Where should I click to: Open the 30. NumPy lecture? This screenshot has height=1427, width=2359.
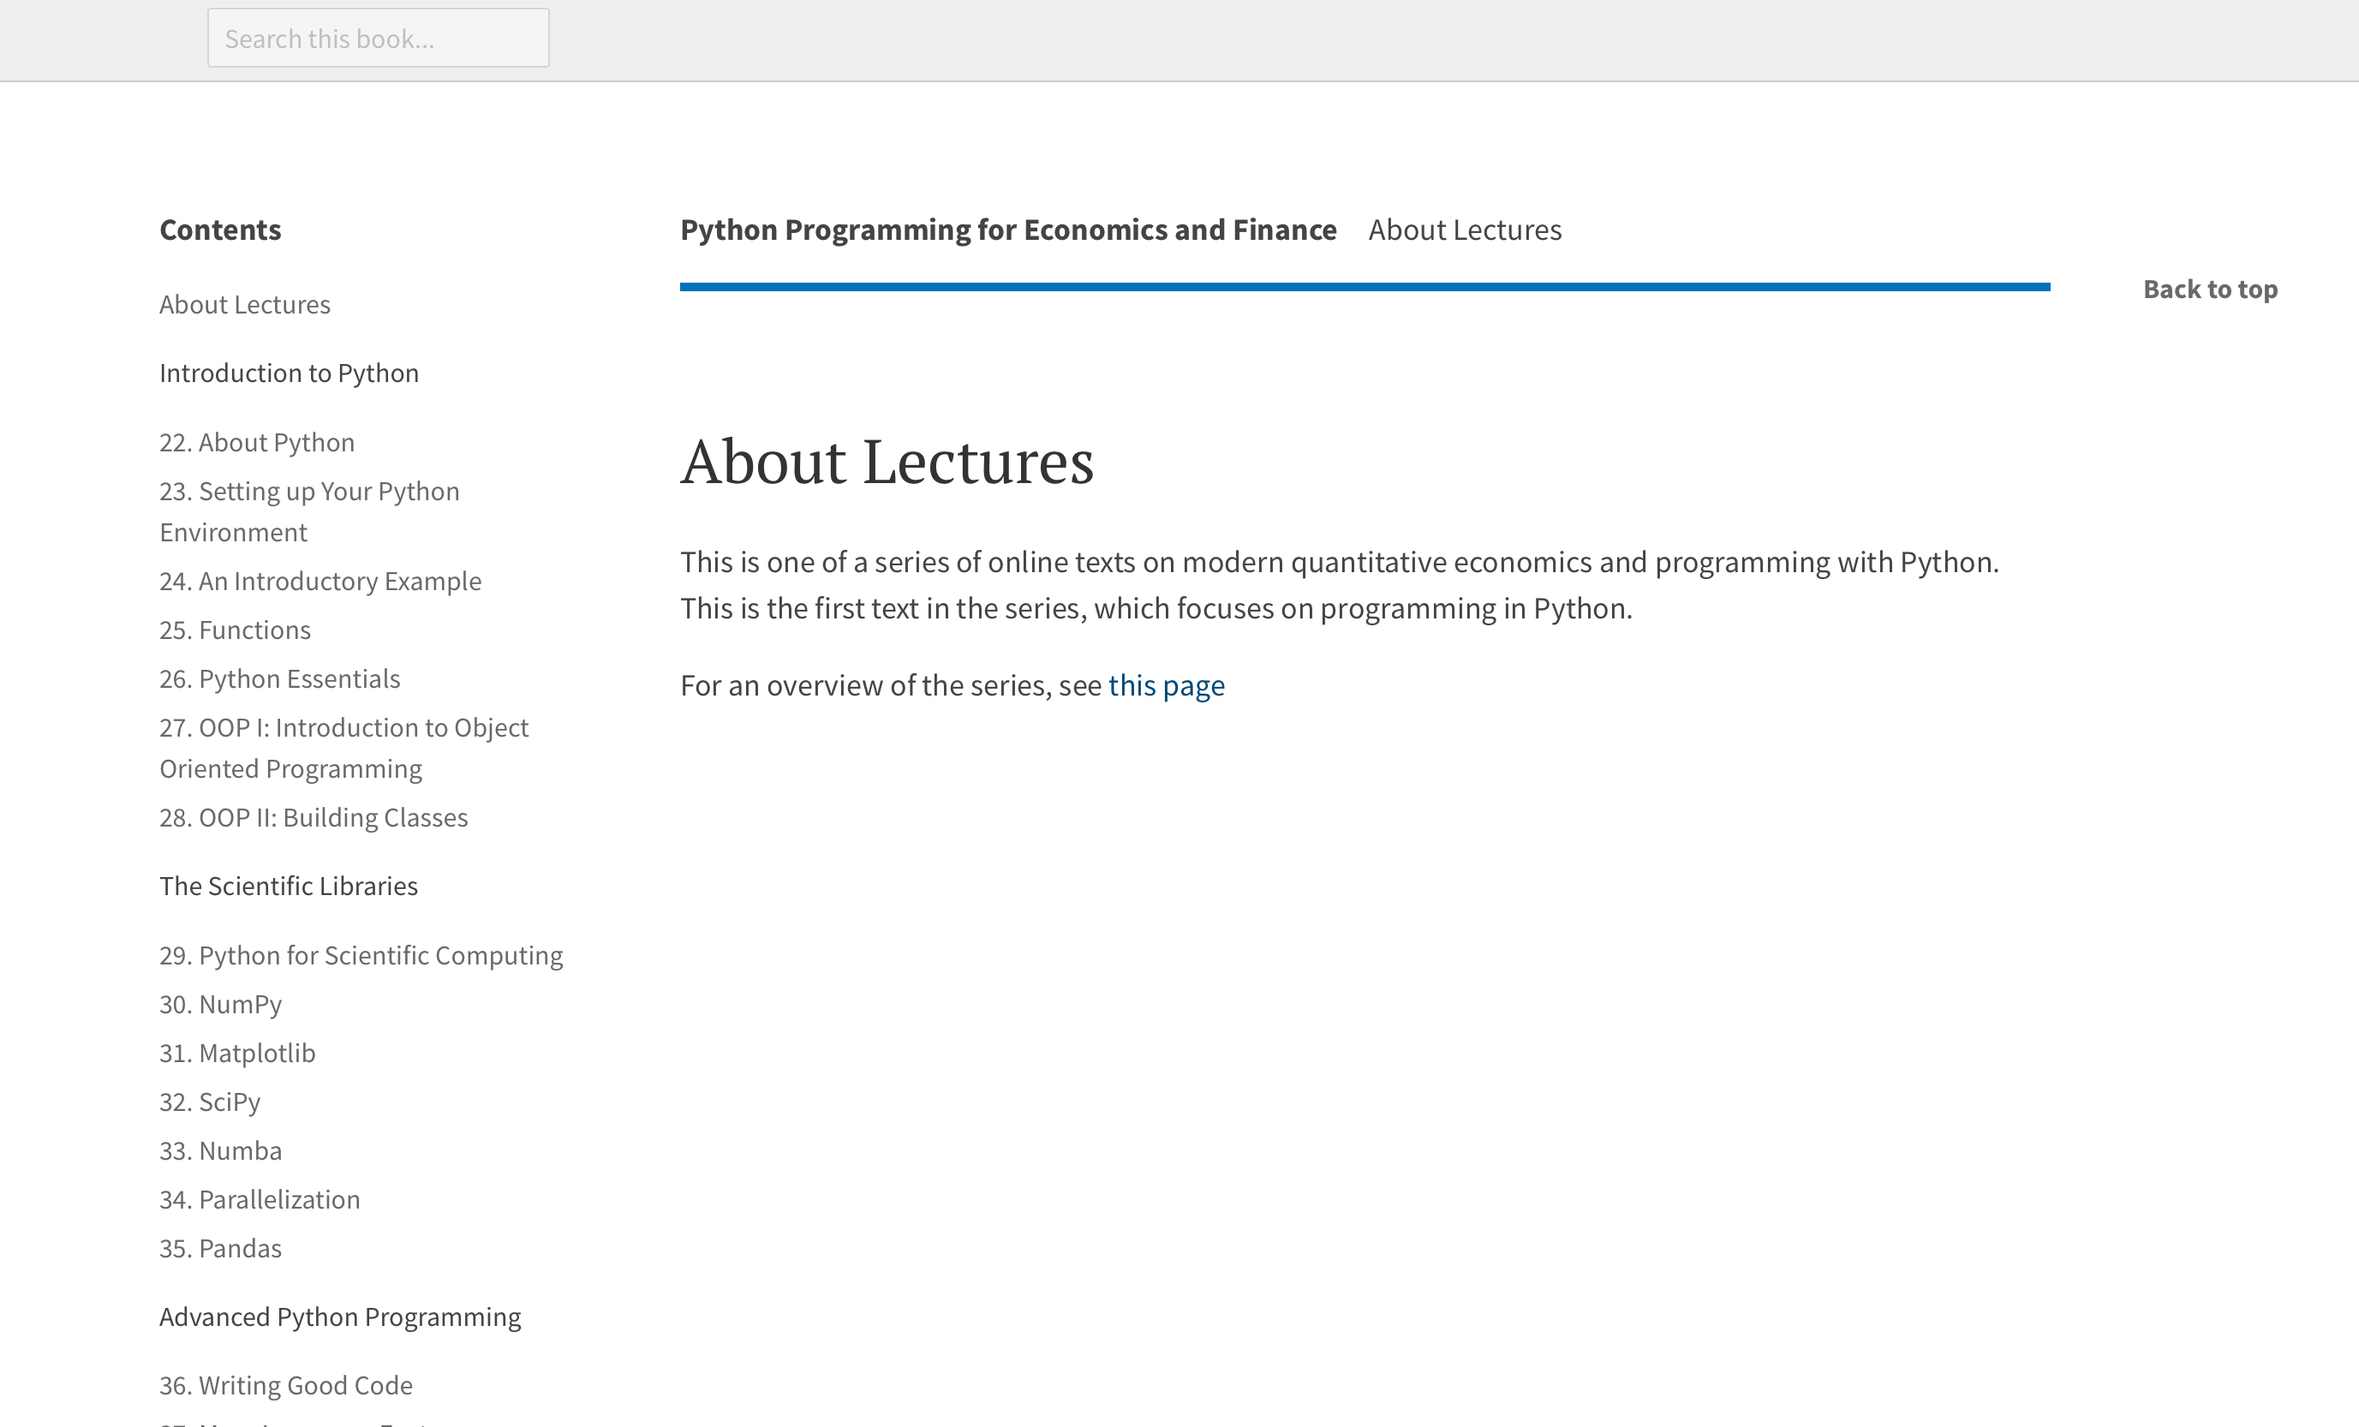pyautogui.click(x=220, y=1004)
